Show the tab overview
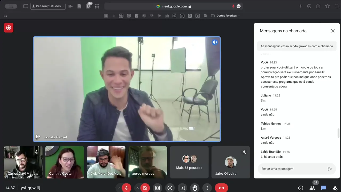Viewport: 341px width, 192px height. [x=337, y=6]
